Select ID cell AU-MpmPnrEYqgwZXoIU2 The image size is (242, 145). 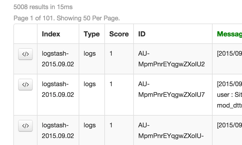[172, 59]
